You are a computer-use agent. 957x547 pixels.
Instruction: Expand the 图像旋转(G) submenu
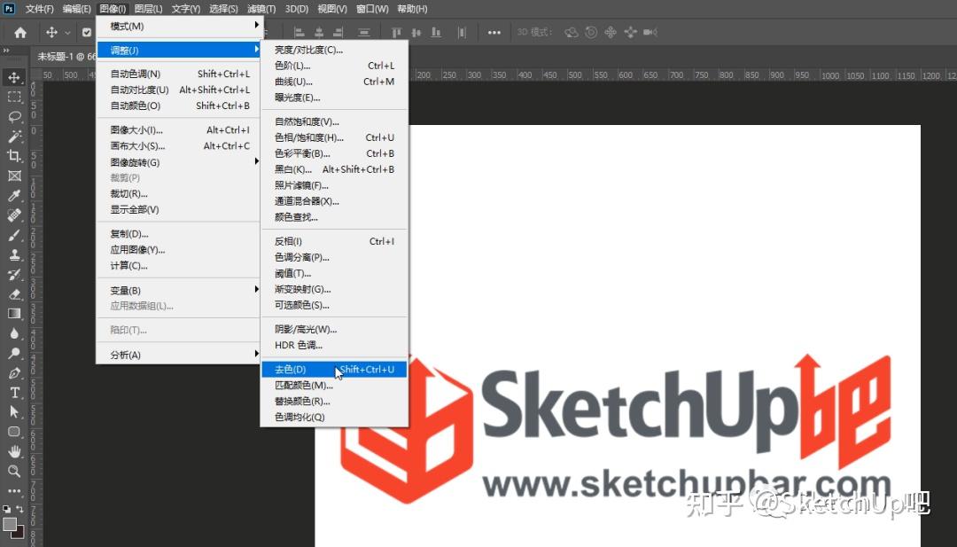[256, 161]
